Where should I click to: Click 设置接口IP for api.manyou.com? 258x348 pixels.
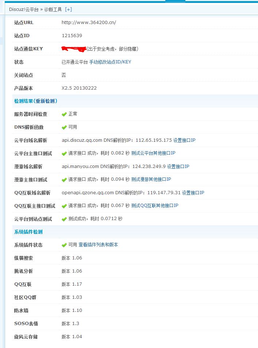pyautogui.click(x=178, y=167)
